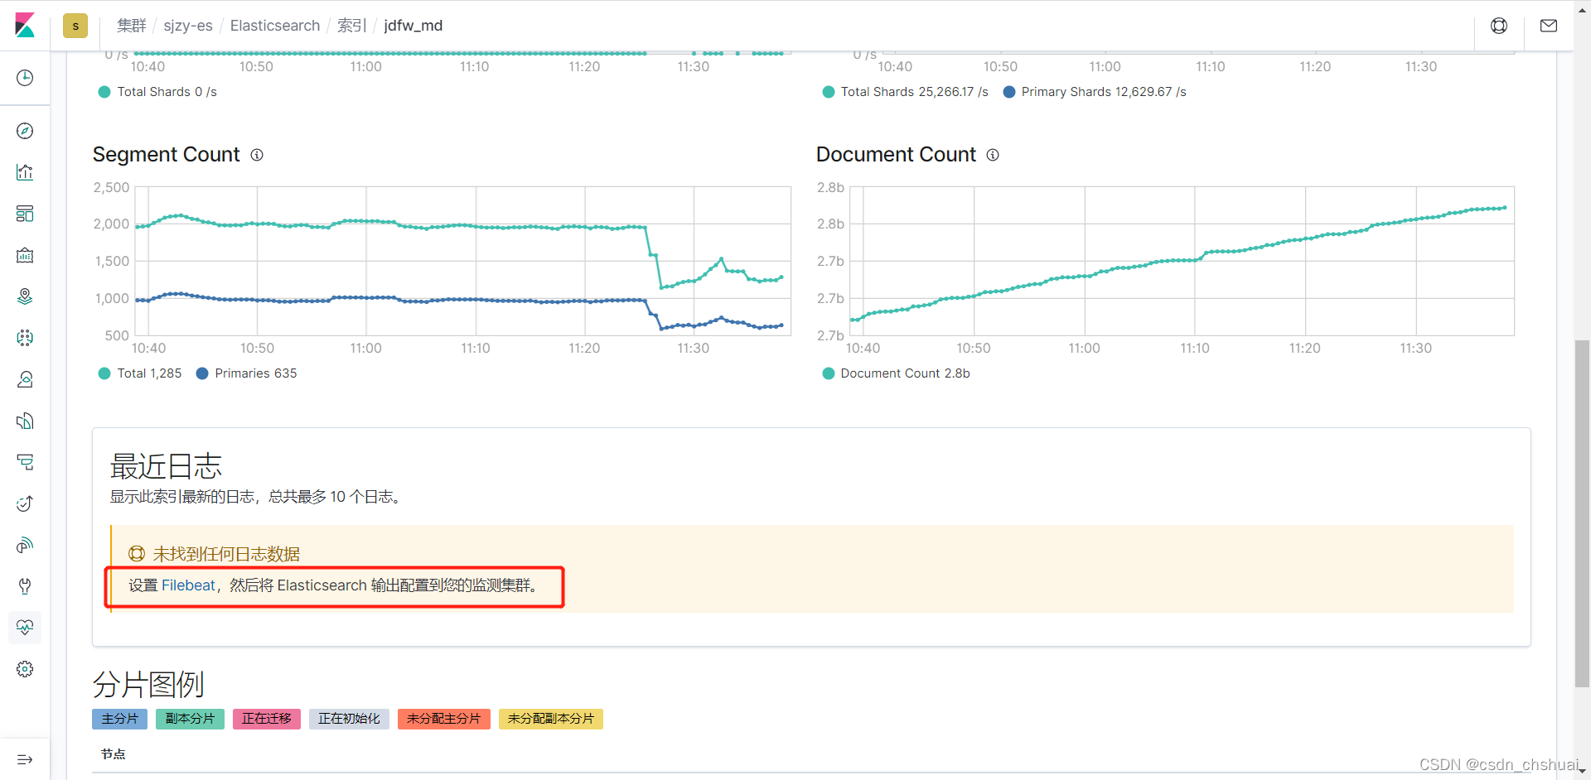Screen dimensions: 1591x780
Task: Open Logs app from the sidebar
Action: pos(25,421)
